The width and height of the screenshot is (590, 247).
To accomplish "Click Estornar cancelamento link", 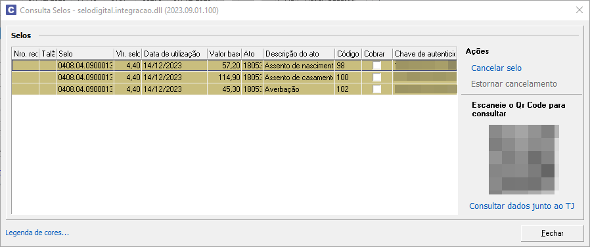I will [x=514, y=83].
